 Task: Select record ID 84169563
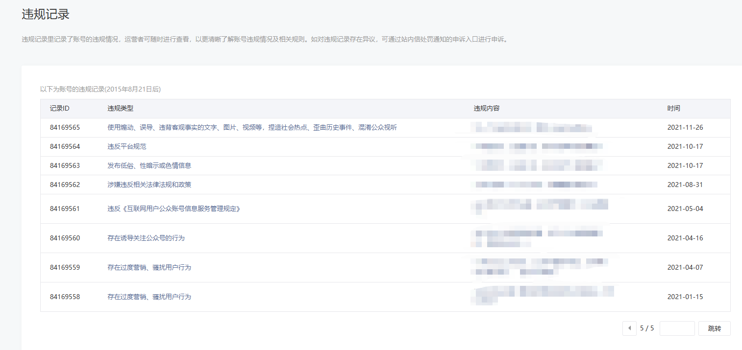click(x=65, y=165)
